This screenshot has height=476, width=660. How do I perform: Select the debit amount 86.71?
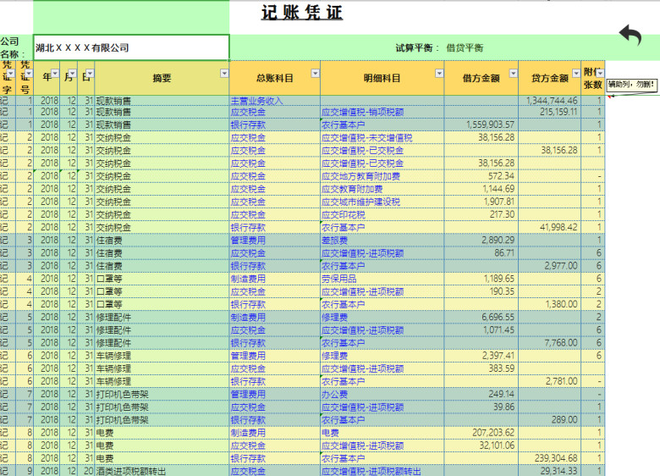pyautogui.click(x=481, y=253)
